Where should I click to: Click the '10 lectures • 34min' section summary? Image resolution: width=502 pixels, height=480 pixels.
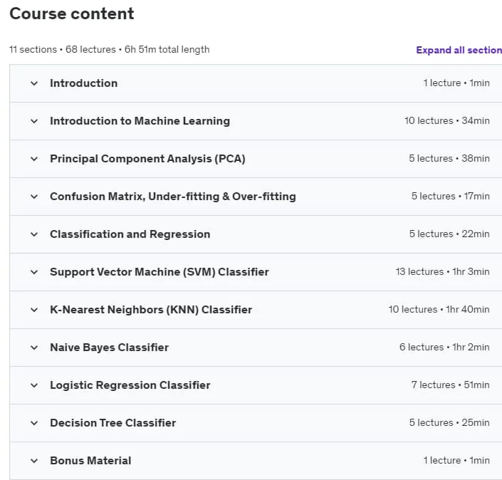447,121
